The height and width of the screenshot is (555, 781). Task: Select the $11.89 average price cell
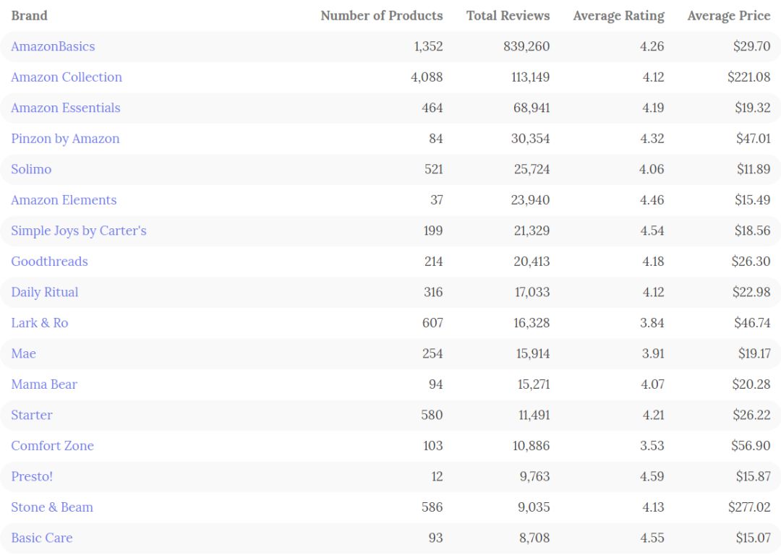754,169
